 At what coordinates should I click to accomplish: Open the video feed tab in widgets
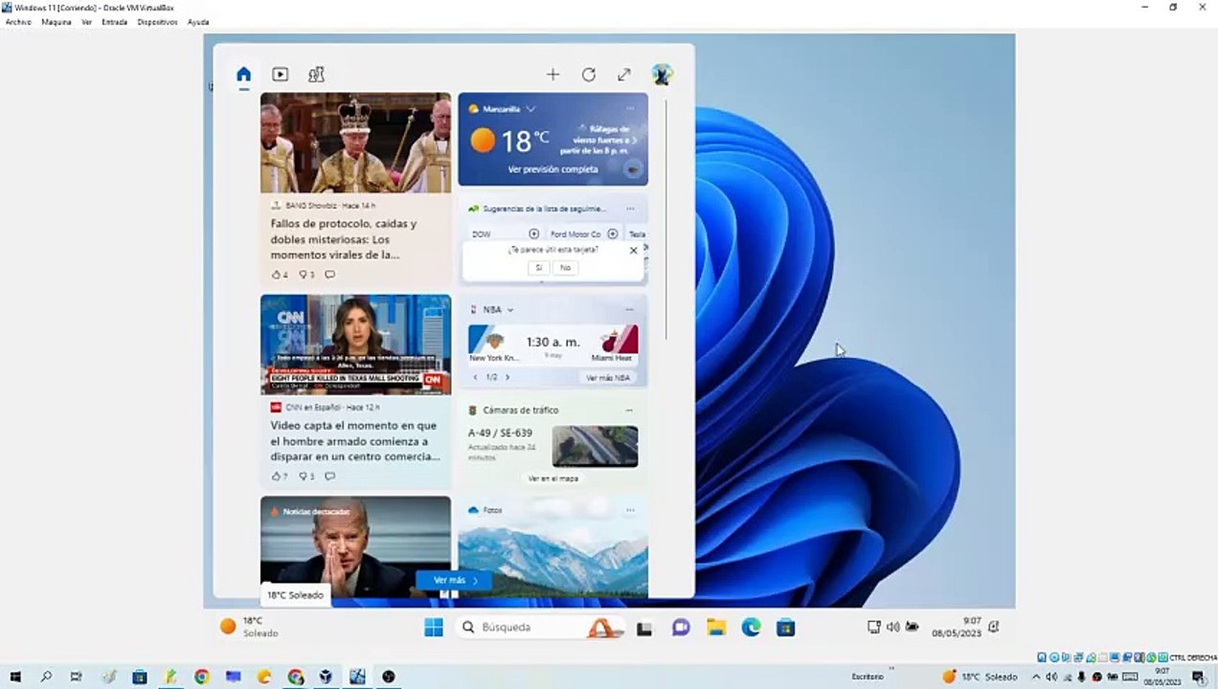pos(280,75)
